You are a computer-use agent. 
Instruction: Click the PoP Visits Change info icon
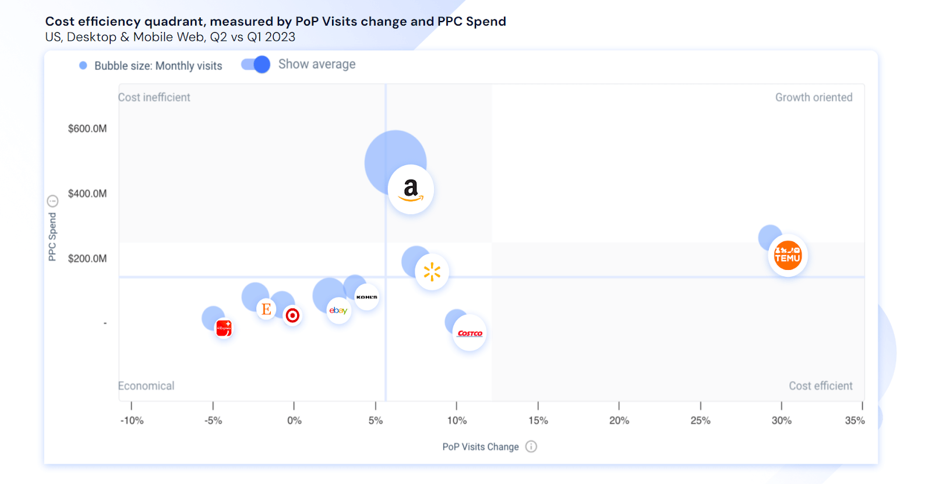click(531, 447)
